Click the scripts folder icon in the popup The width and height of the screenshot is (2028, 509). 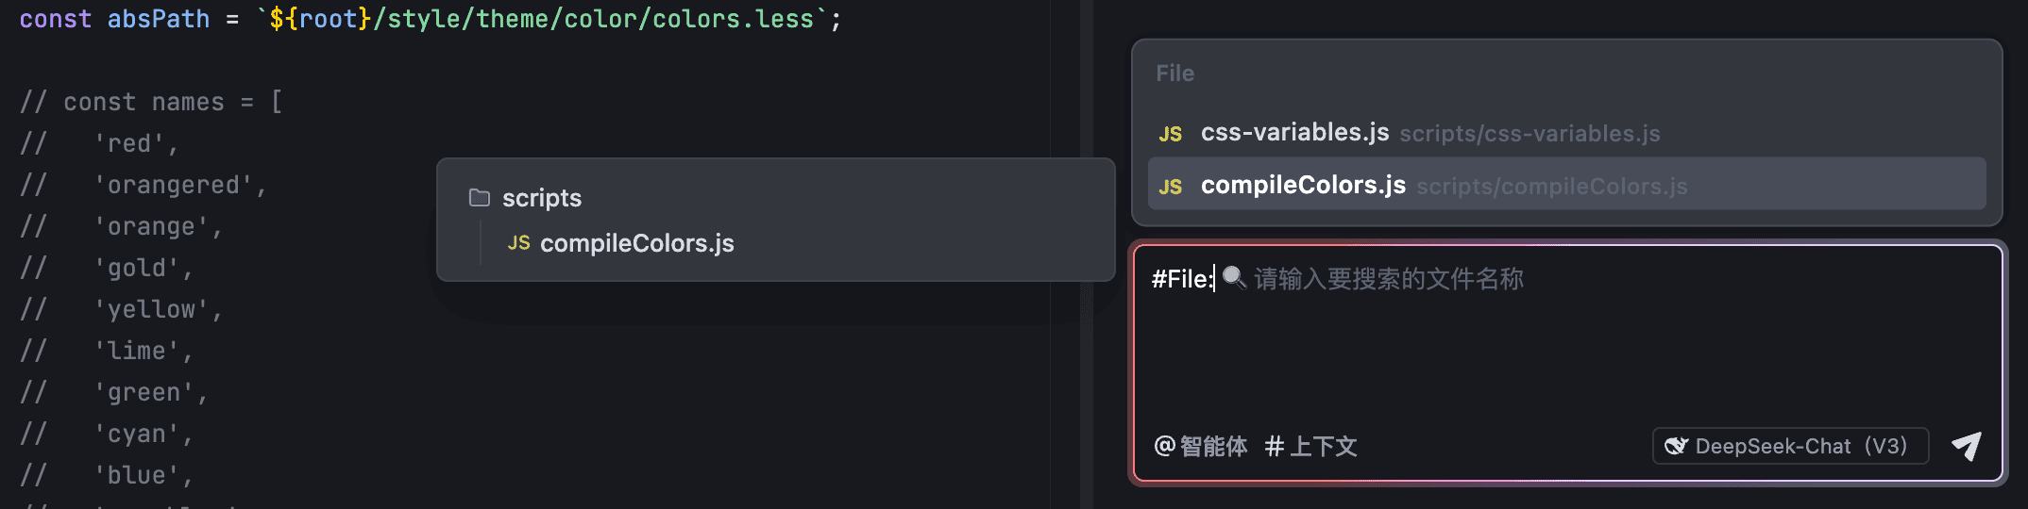[x=480, y=198]
